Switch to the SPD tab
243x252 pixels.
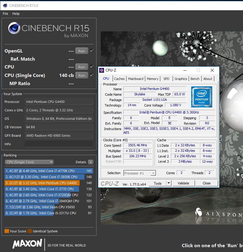point(166,79)
